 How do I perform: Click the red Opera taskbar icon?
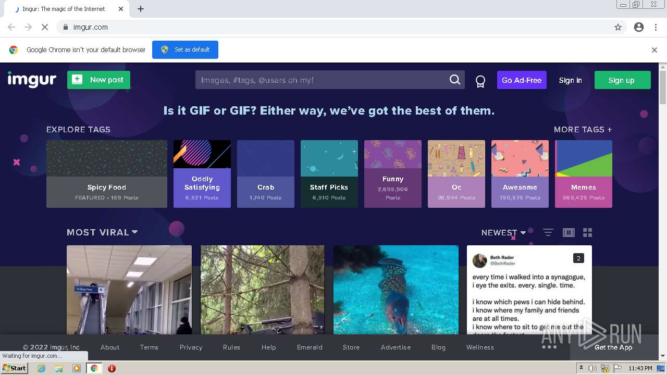(112, 368)
